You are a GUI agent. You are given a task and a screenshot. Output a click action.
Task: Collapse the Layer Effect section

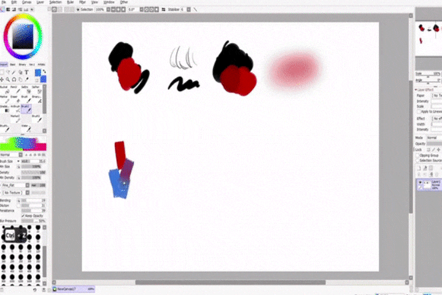(x=416, y=90)
